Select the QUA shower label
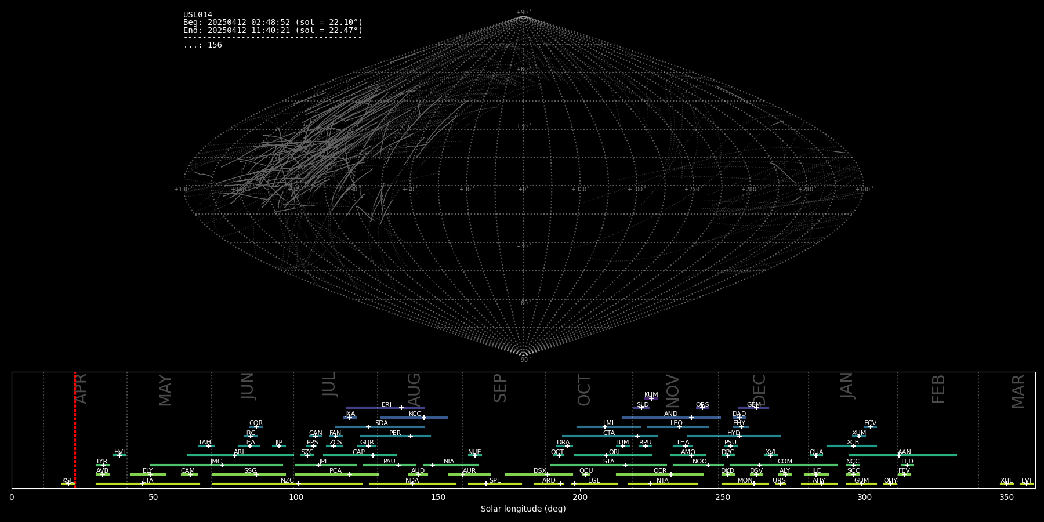 tap(816, 452)
